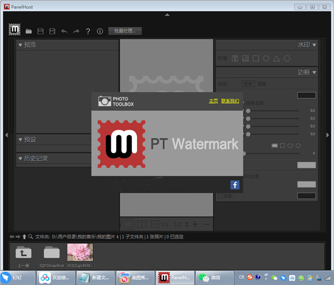
Task: Add a hexagon watermark shape
Action: coord(287,58)
